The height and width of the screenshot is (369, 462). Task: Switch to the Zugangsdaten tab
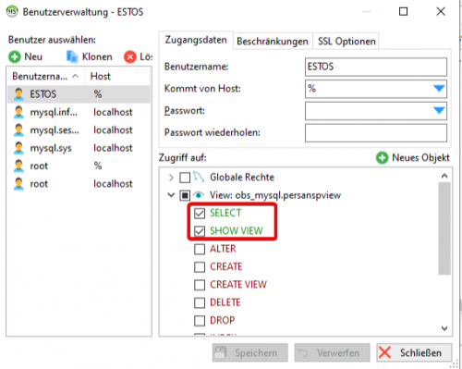coord(196,40)
